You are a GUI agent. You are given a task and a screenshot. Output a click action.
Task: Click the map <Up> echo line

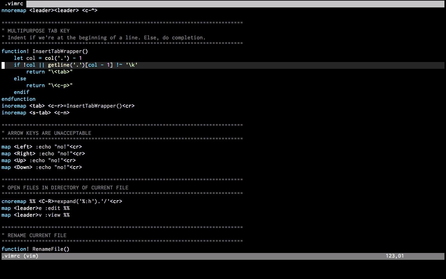tap(39, 160)
